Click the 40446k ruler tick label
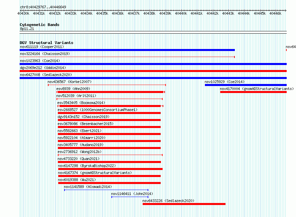Image resolution: width=296 pixels, height=217 pixels. (x=275, y=13)
